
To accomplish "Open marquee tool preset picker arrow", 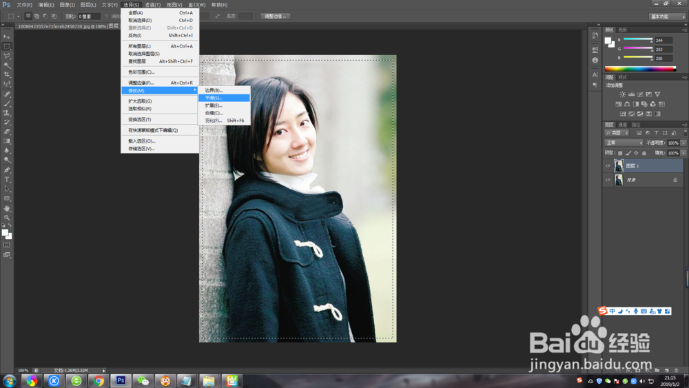I will (19, 17).
